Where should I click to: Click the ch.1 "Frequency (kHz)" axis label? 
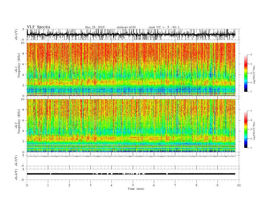[x=19, y=65]
